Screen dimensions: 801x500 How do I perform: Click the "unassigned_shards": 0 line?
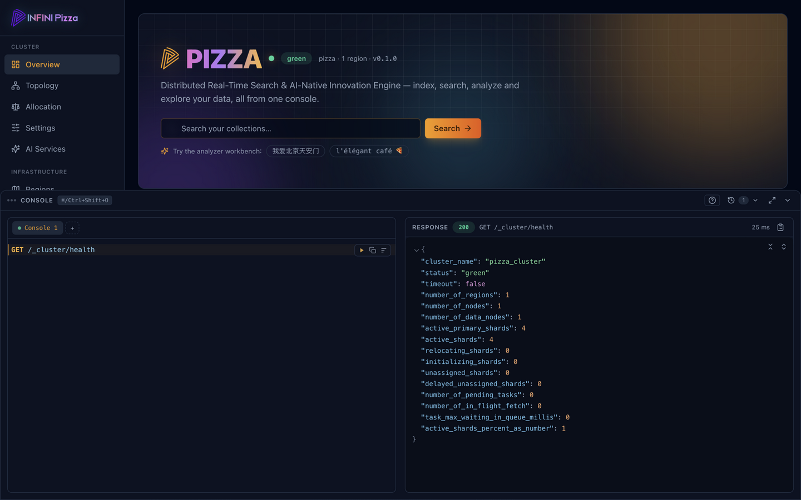[465, 373]
